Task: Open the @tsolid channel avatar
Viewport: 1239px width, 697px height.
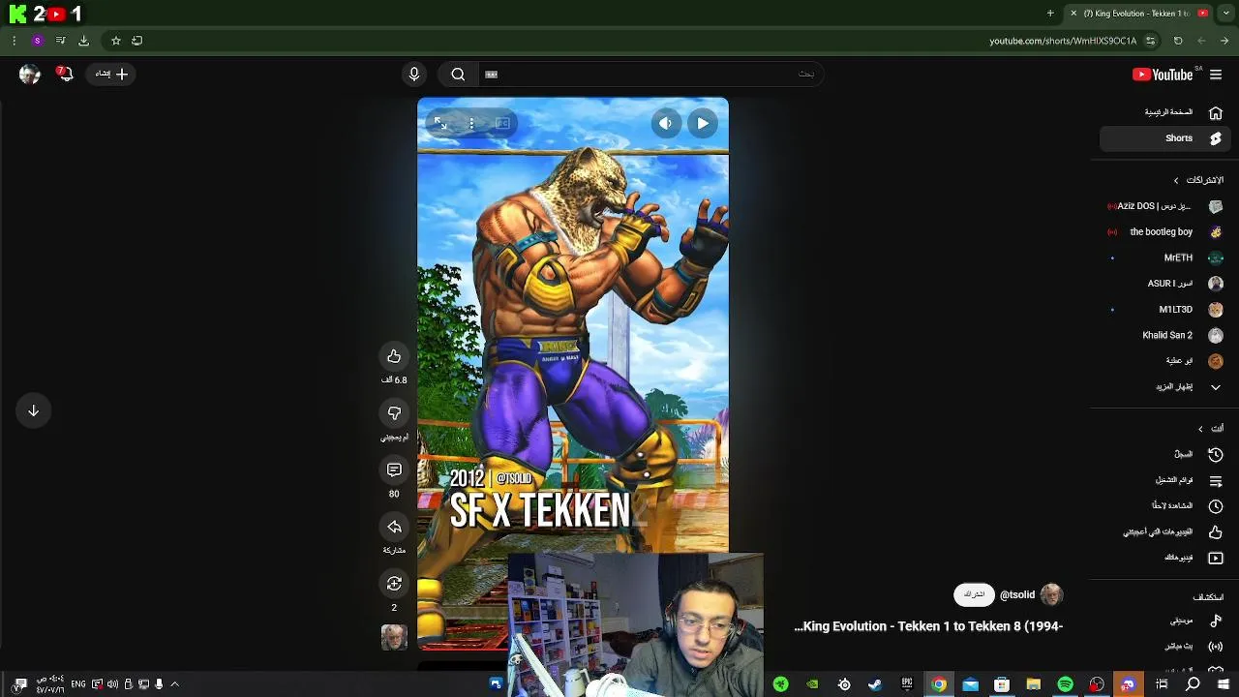Action: pyautogui.click(x=1051, y=595)
